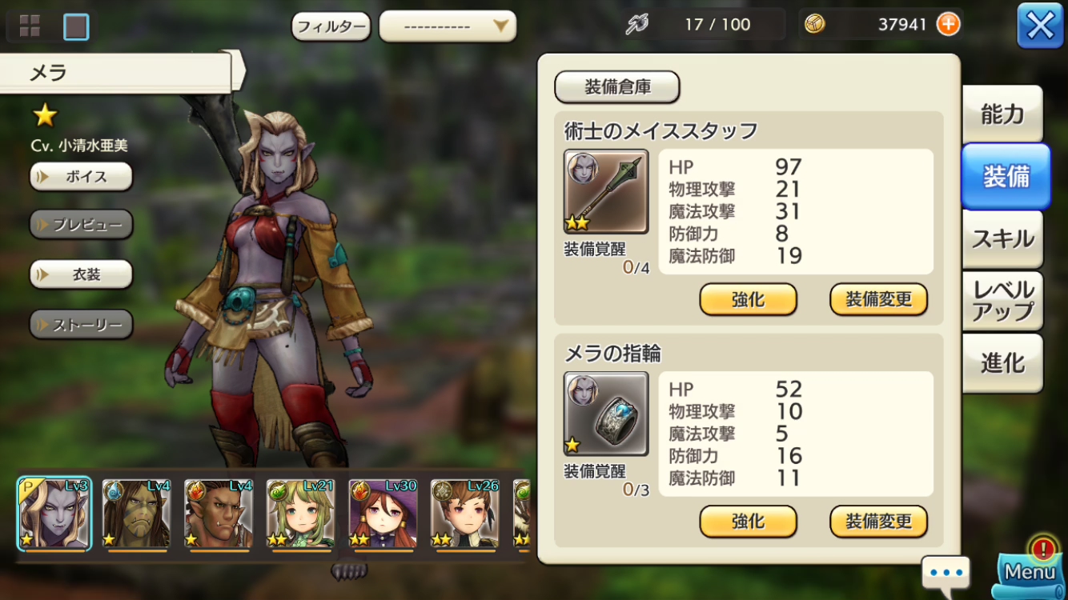The image size is (1068, 600).
Task: Tap the orange plus coin icon
Action: (948, 25)
